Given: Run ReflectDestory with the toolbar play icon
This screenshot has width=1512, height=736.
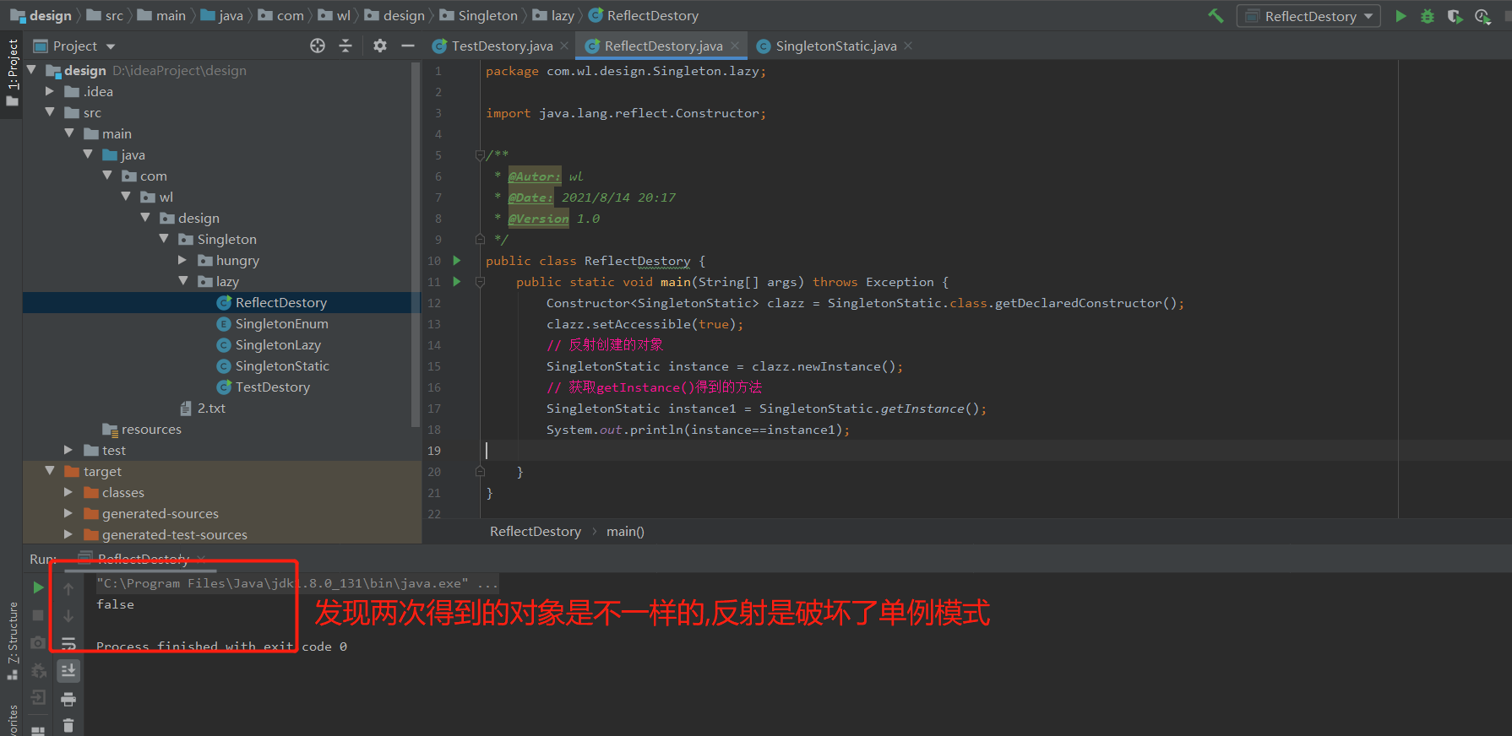Looking at the screenshot, I should [1401, 16].
